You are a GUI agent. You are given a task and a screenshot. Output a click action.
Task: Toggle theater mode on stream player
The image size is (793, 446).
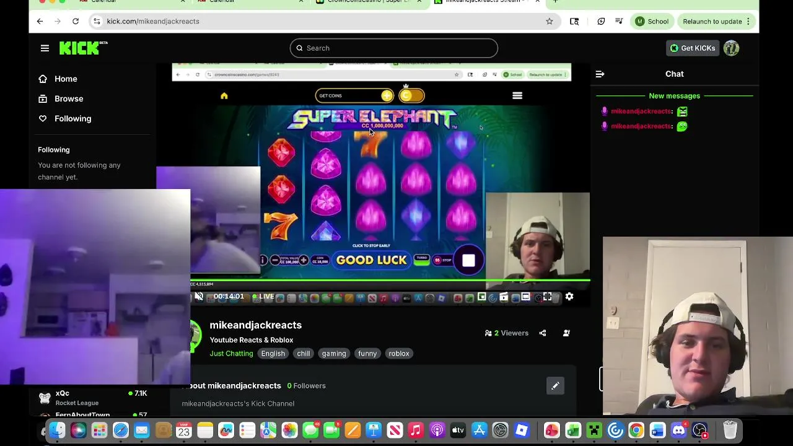[525, 297]
